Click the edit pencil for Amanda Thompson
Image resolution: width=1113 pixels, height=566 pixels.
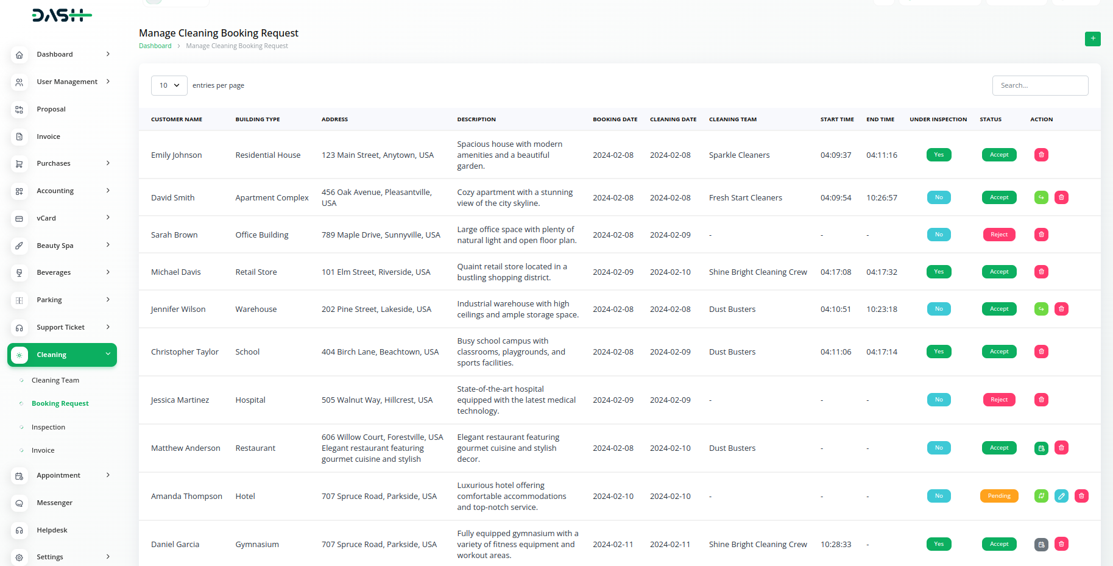1061,496
